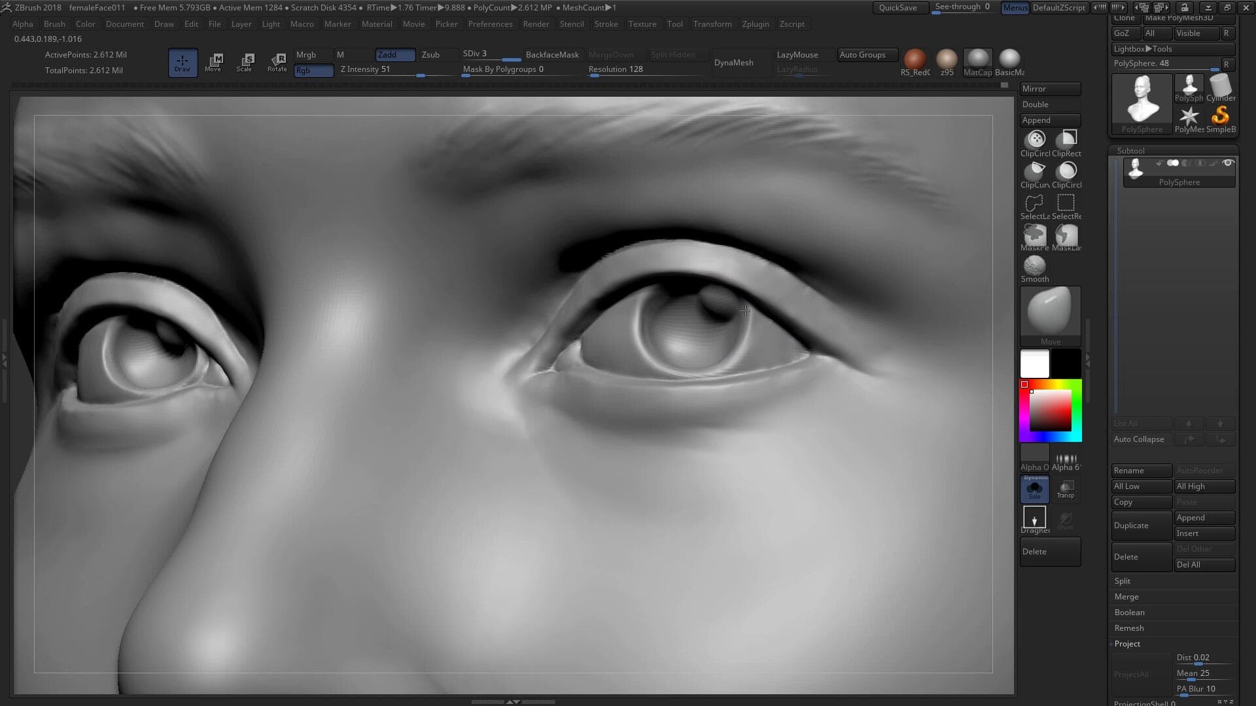Open the Mask By Polygroups dropdown
Image resolution: width=1256 pixels, height=706 pixels.
[x=517, y=69]
